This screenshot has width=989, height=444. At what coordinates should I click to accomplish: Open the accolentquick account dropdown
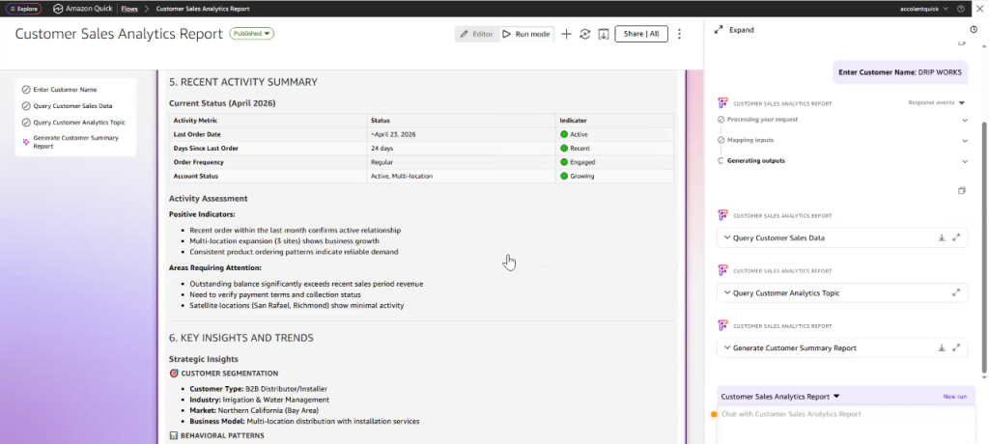click(924, 9)
